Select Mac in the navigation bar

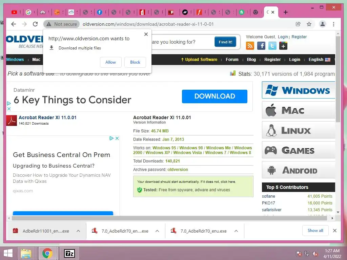(36, 60)
